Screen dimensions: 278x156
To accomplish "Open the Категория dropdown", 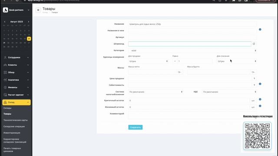I will [192, 51].
